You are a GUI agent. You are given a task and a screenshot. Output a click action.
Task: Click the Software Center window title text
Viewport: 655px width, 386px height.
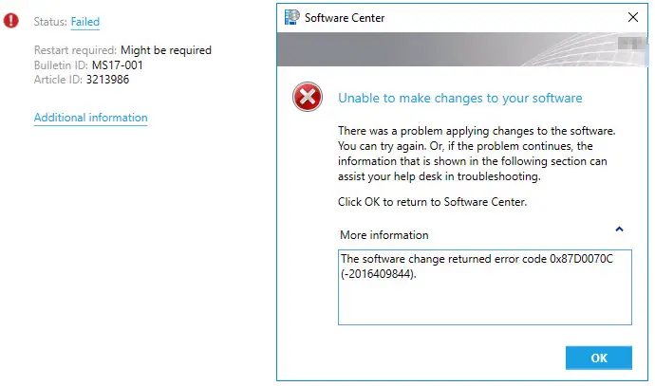pos(344,17)
